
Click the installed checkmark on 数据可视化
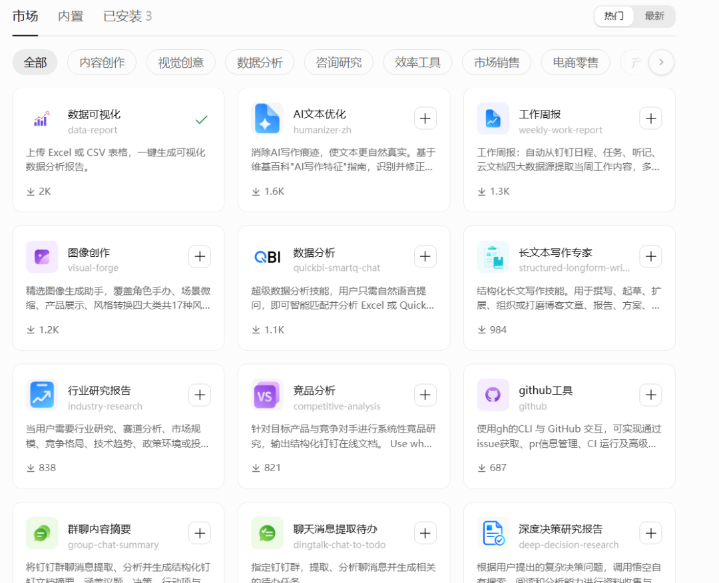[201, 120]
